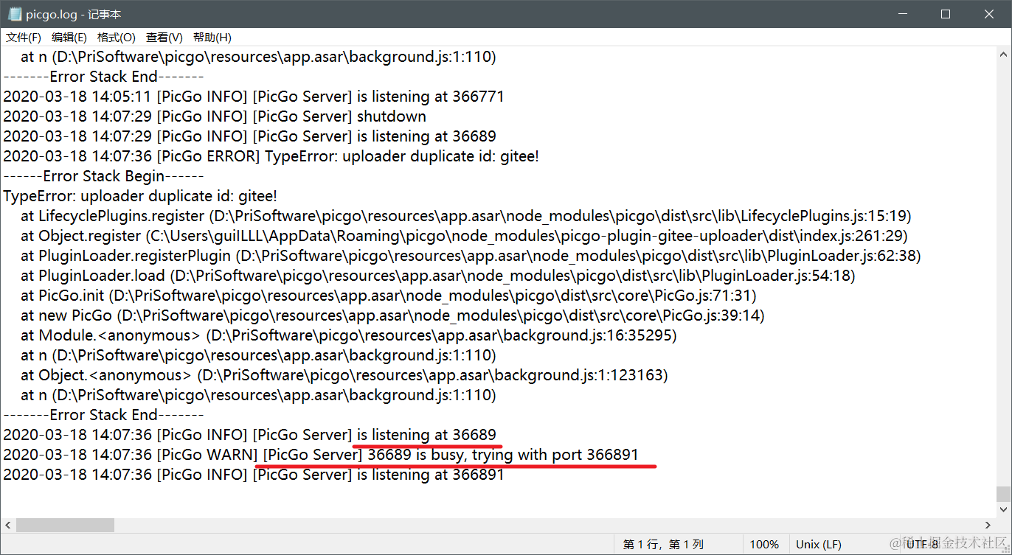
Task: Click the 'at LifecyclePlugins.register' stack line
Action: 466,216
